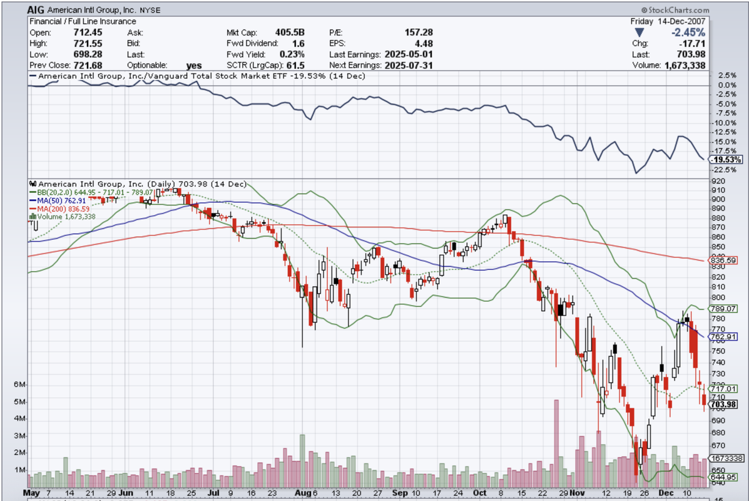
Task: Click the AIG ticker symbol in the header
Action: point(36,10)
